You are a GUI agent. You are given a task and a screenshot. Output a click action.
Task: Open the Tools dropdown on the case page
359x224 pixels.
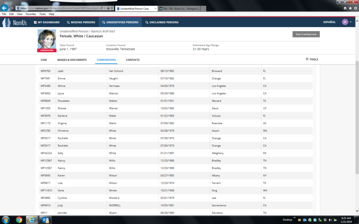pos(312,59)
